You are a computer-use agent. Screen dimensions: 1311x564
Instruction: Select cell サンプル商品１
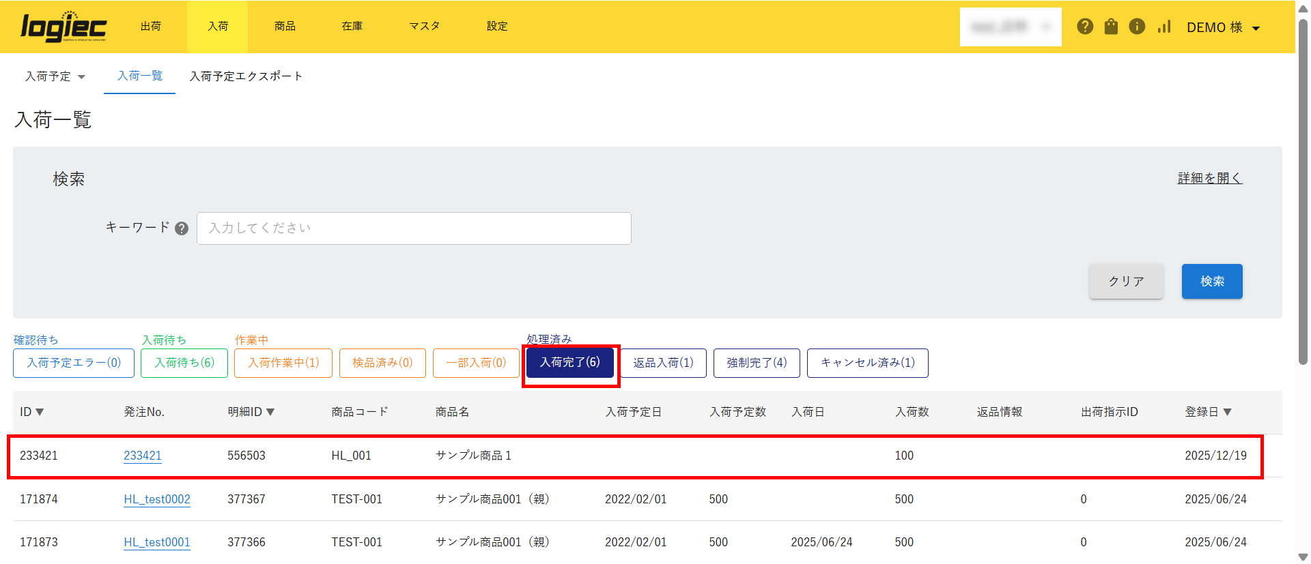474,456
